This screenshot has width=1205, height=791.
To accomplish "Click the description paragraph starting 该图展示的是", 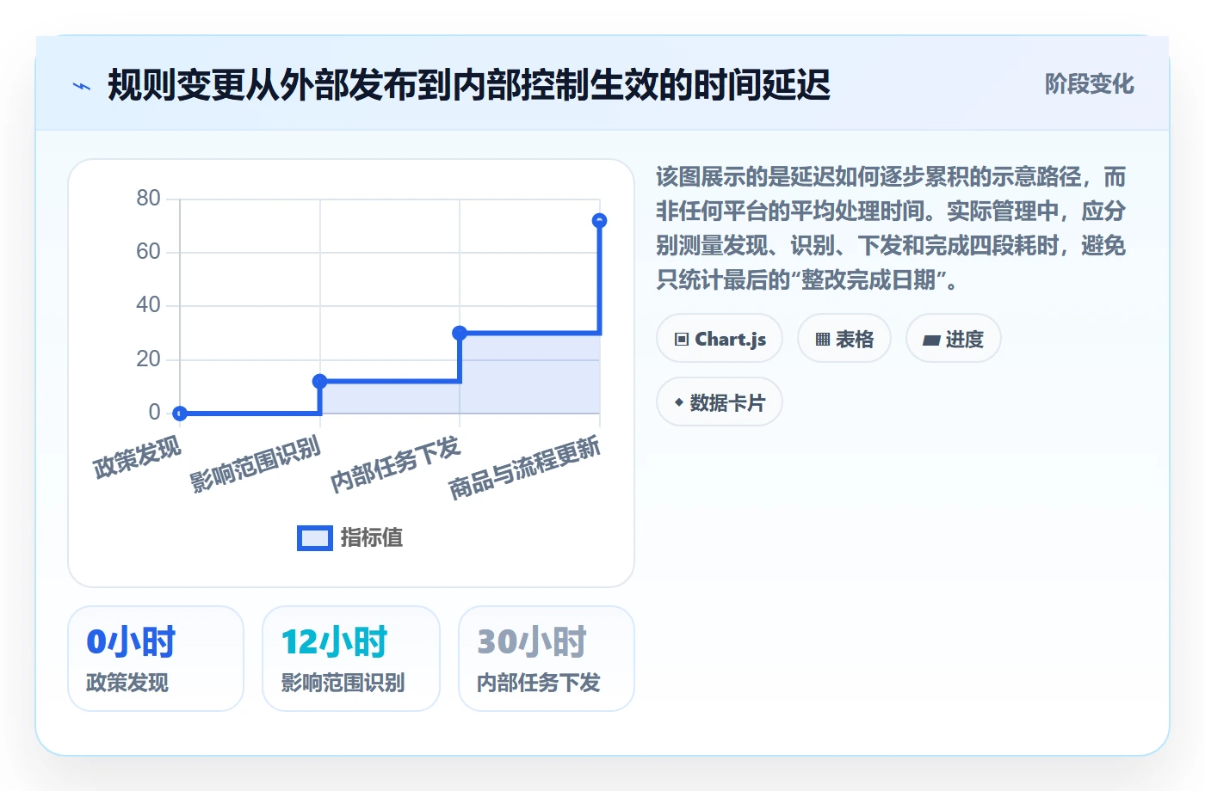I will [x=891, y=229].
